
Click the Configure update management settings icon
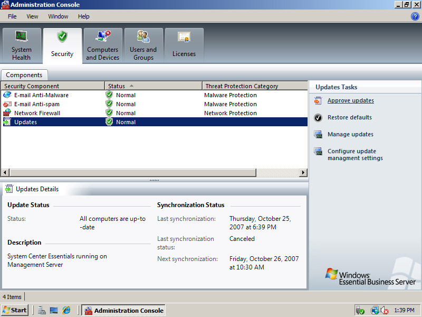coord(318,151)
